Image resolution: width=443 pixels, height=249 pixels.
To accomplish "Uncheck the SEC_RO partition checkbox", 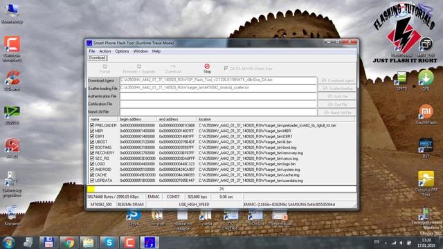I will pyautogui.click(x=92, y=158).
